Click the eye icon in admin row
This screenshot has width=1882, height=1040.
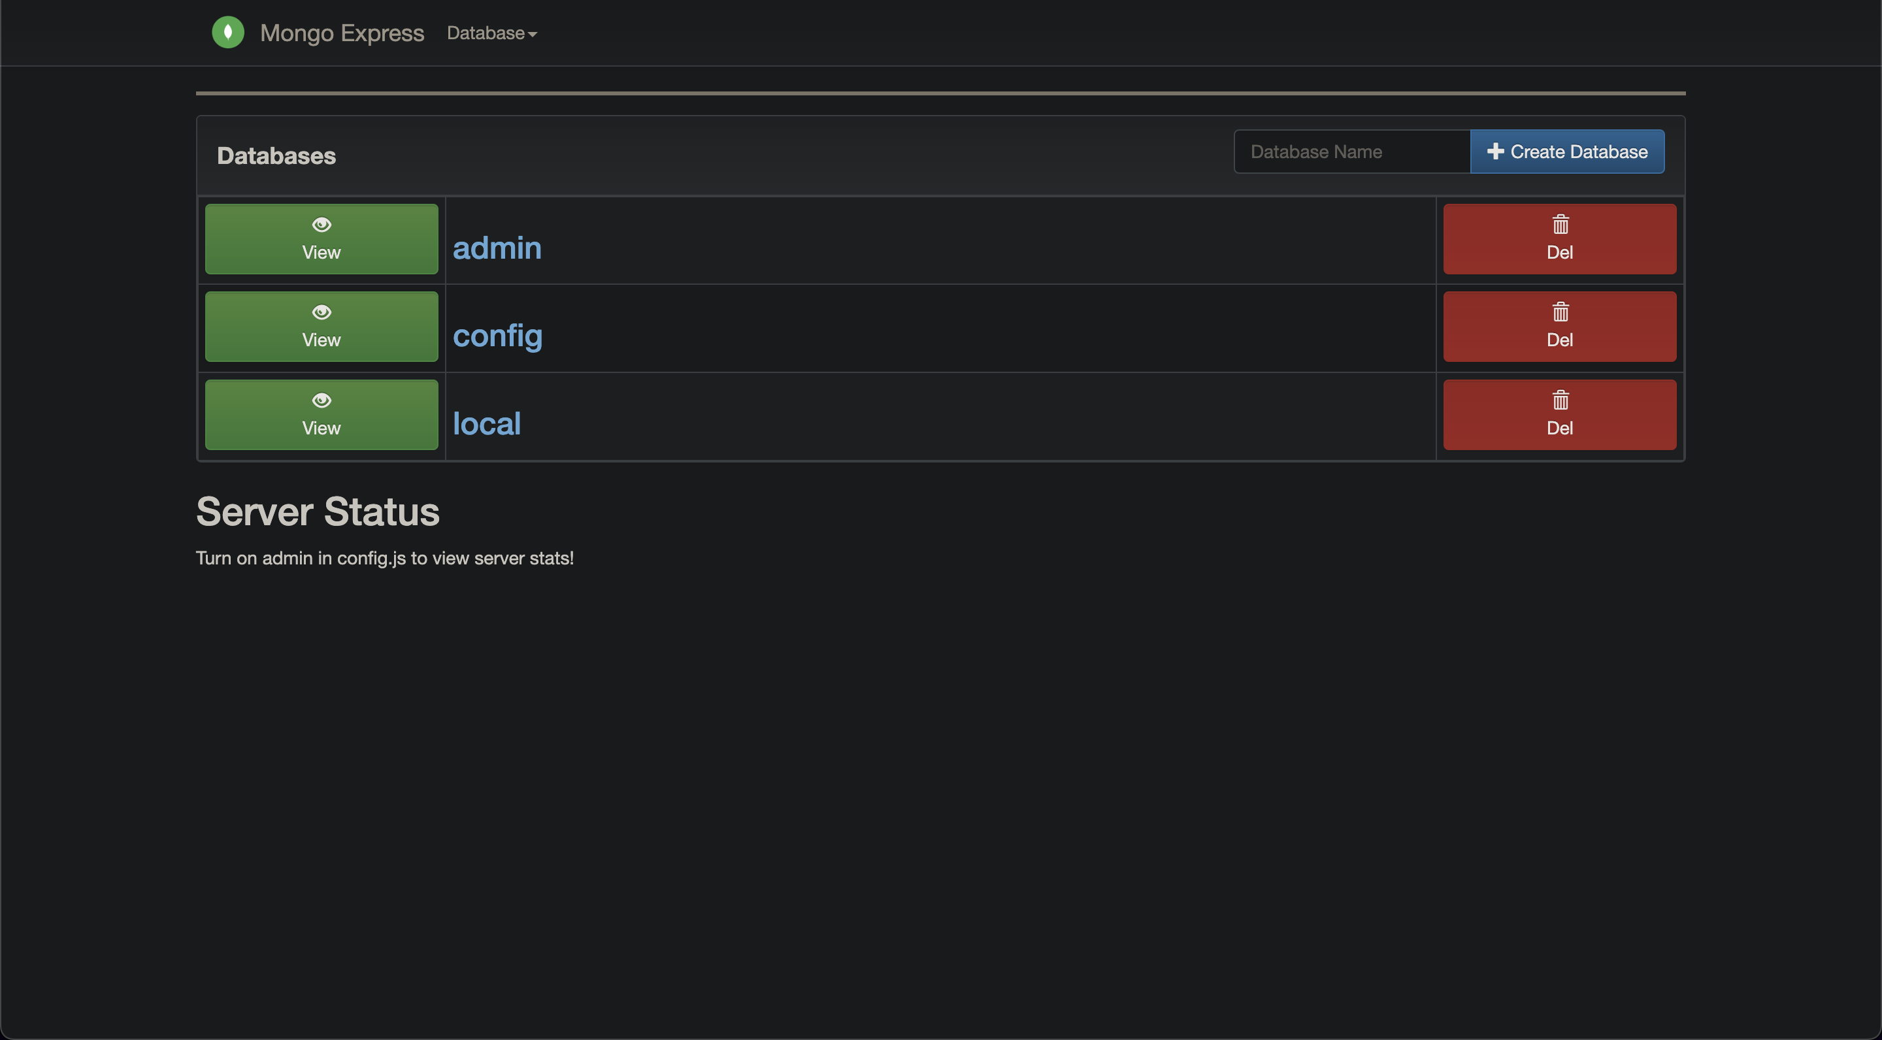point(322,224)
